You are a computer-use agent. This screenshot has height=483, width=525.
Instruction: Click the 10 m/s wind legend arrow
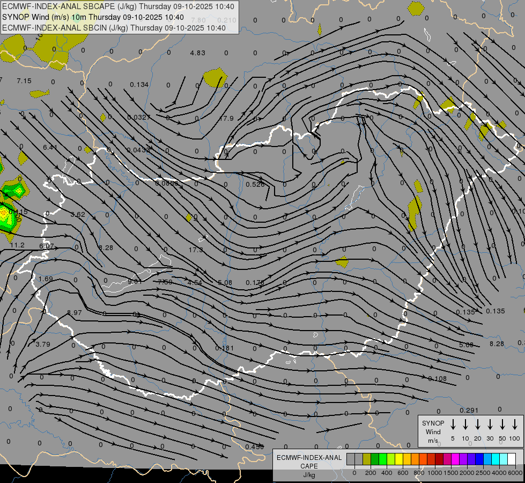465,424
